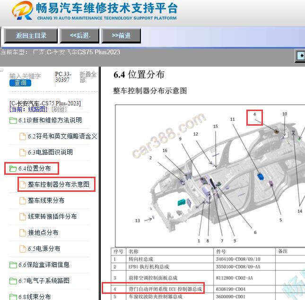Viewport: 305px width, 300px height.
Task: Go forward with >>前进 button
Action: (x=121, y=35)
